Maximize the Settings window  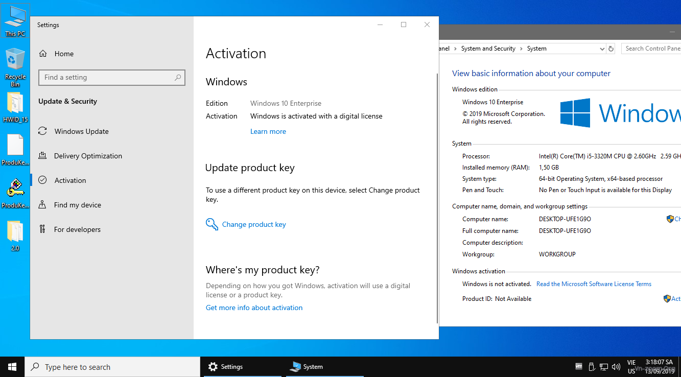404,25
